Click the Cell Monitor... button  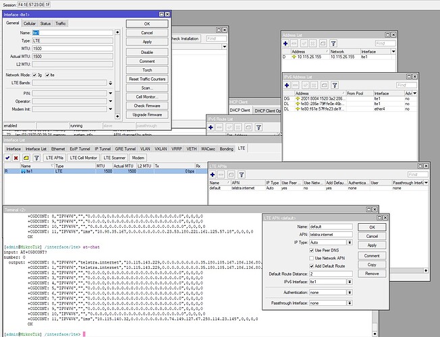point(147,97)
